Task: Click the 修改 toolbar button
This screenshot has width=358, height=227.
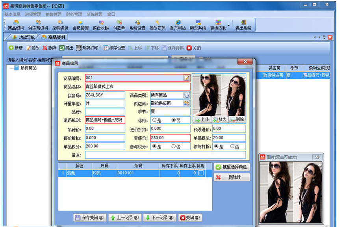Action: coord(33,48)
